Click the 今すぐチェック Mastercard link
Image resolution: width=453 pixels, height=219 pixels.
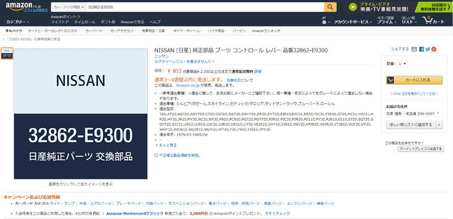click(277, 213)
